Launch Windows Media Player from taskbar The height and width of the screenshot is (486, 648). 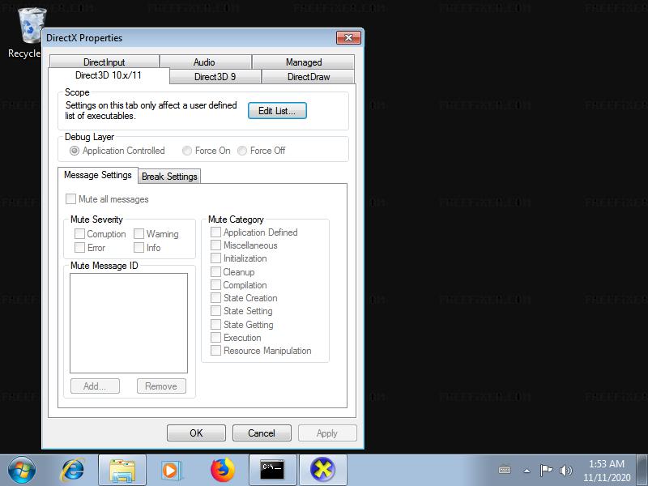pos(171,470)
